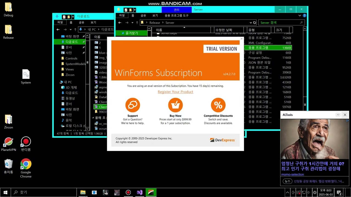Go back in the 다운로드 explorer window

pyautogui.click(x=58, y=30)
